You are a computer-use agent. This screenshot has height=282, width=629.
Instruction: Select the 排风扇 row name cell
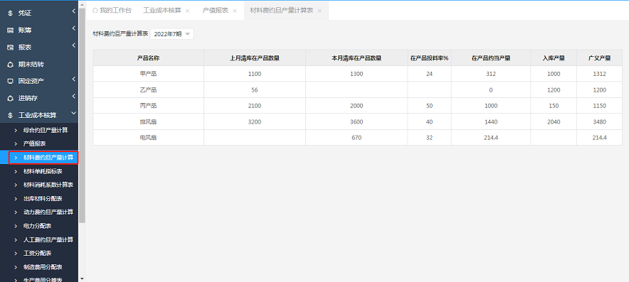pyautogui.click(x=149, y=121)
